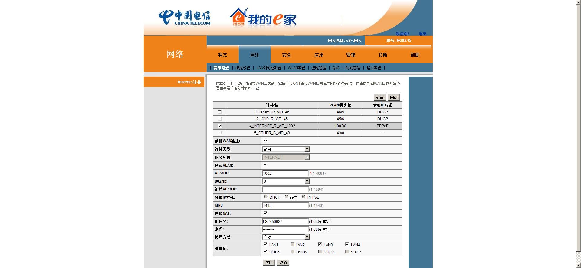Image resolution: width=581 pixels, height=268 pixels.
Task: Click the page scrollbar up arrow
Action: coord(578,2)
